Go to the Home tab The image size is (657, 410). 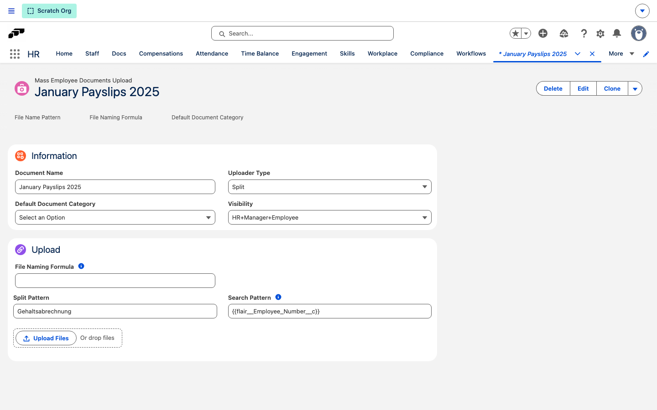point(64,54)
